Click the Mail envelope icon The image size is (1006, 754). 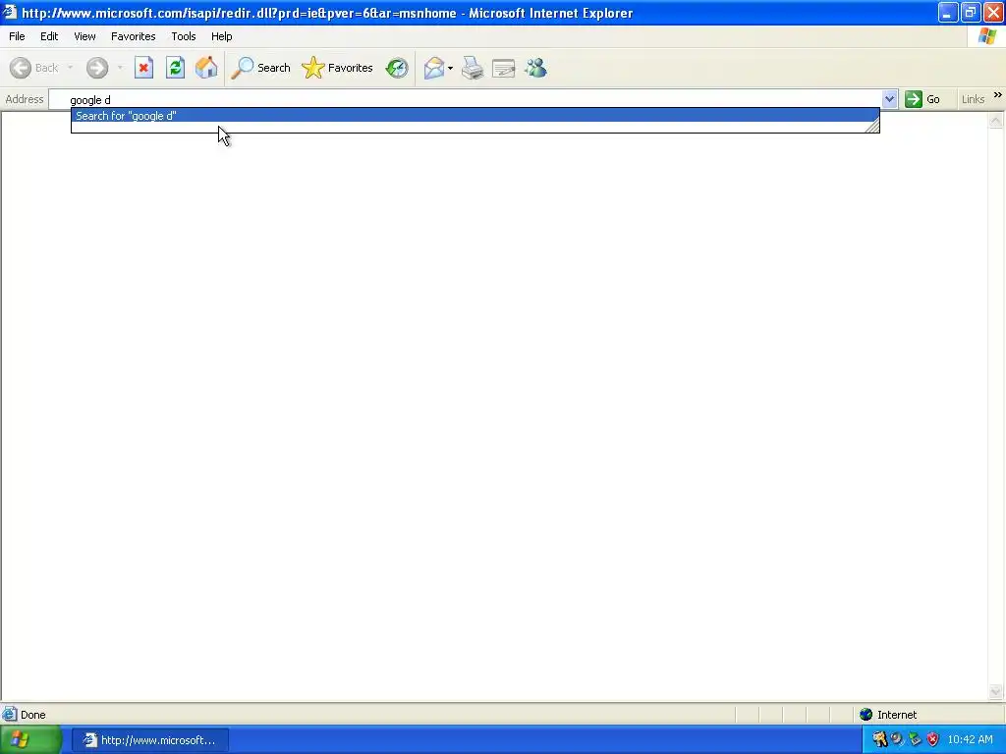coord(434,68)
